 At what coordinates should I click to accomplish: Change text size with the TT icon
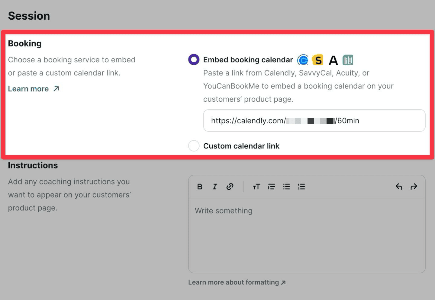[256, 187]
